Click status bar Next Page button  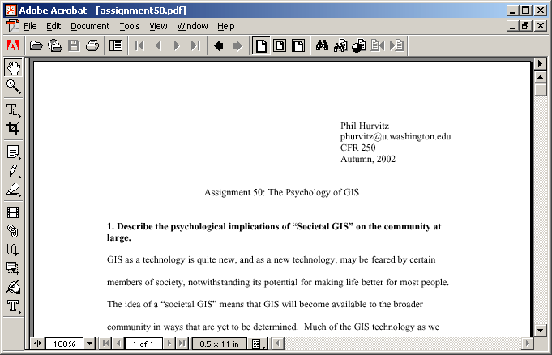pyautogui.click(x=169, y=344)
